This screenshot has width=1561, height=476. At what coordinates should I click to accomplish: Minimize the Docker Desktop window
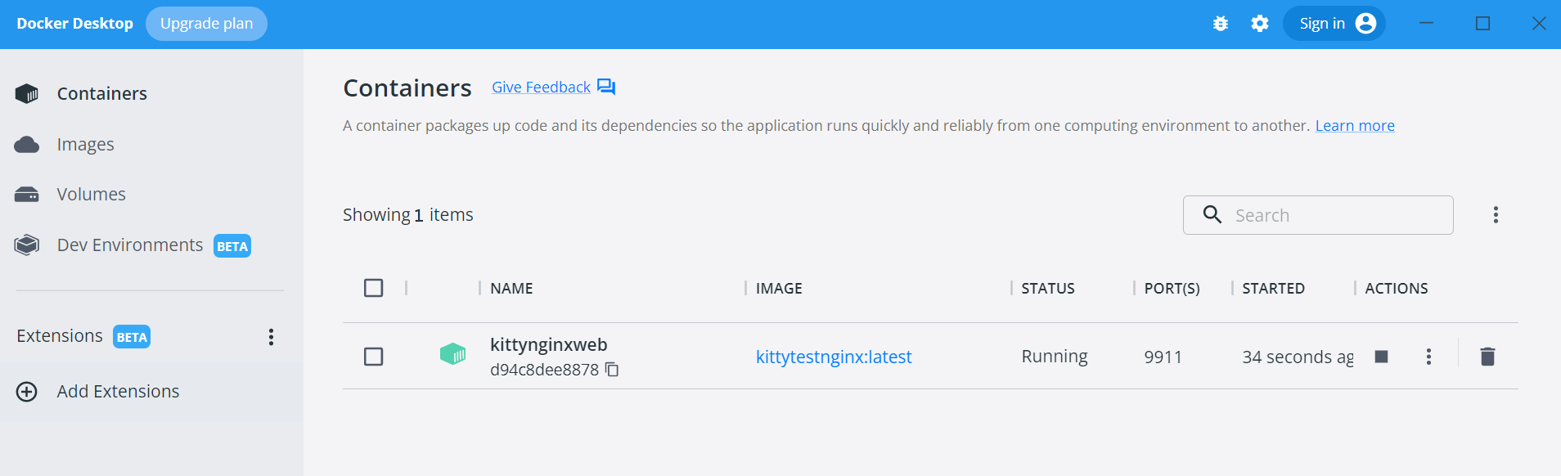tap(1426, 24)
